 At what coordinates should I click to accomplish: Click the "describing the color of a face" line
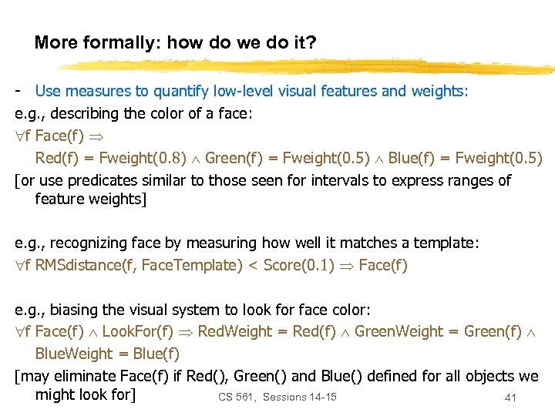(x=133, y=113)
